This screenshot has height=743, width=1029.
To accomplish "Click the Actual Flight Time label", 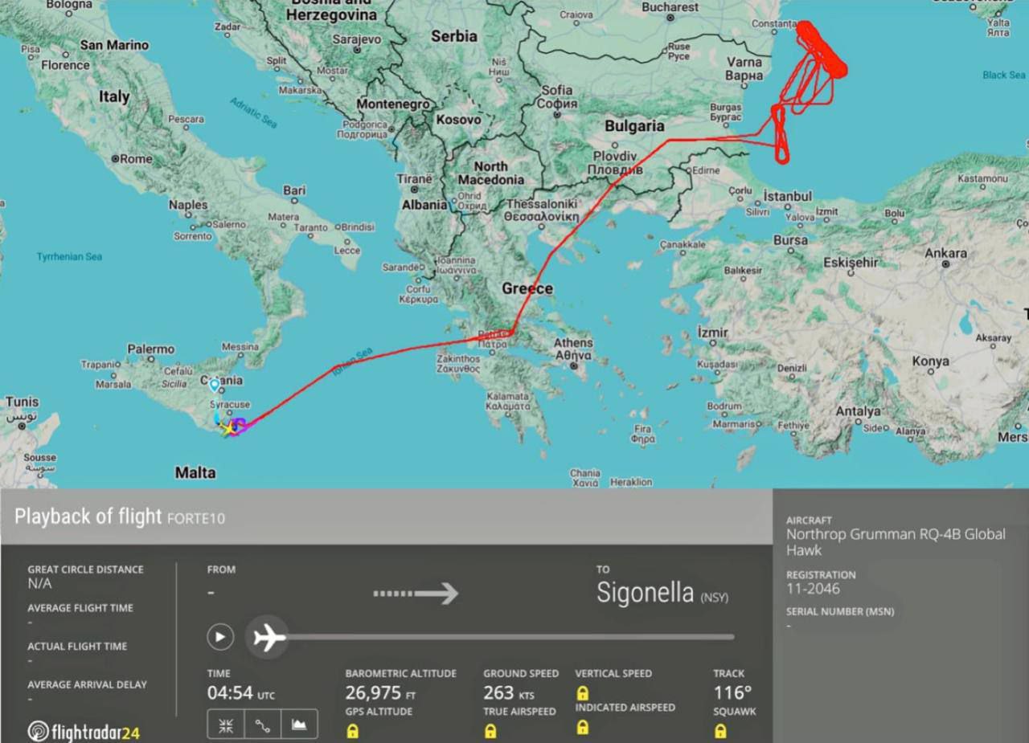I will point(77,647).
